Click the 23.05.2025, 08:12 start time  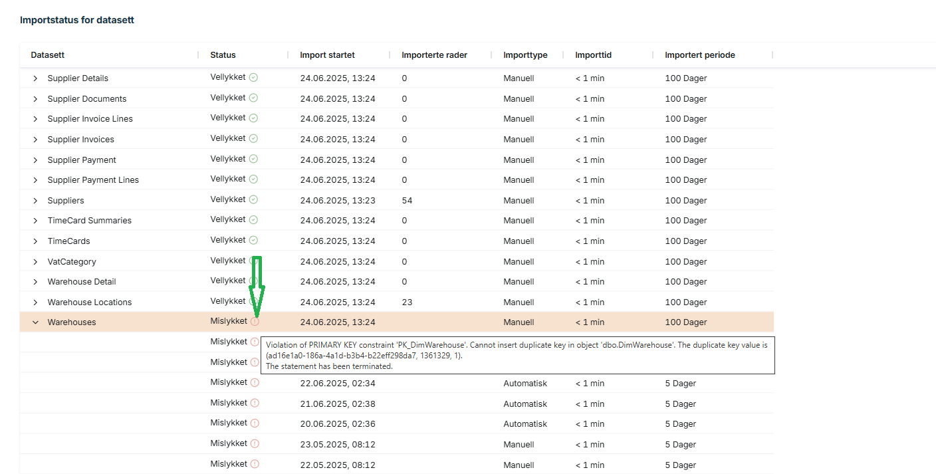pyautogui.click(x=338, y=445)
